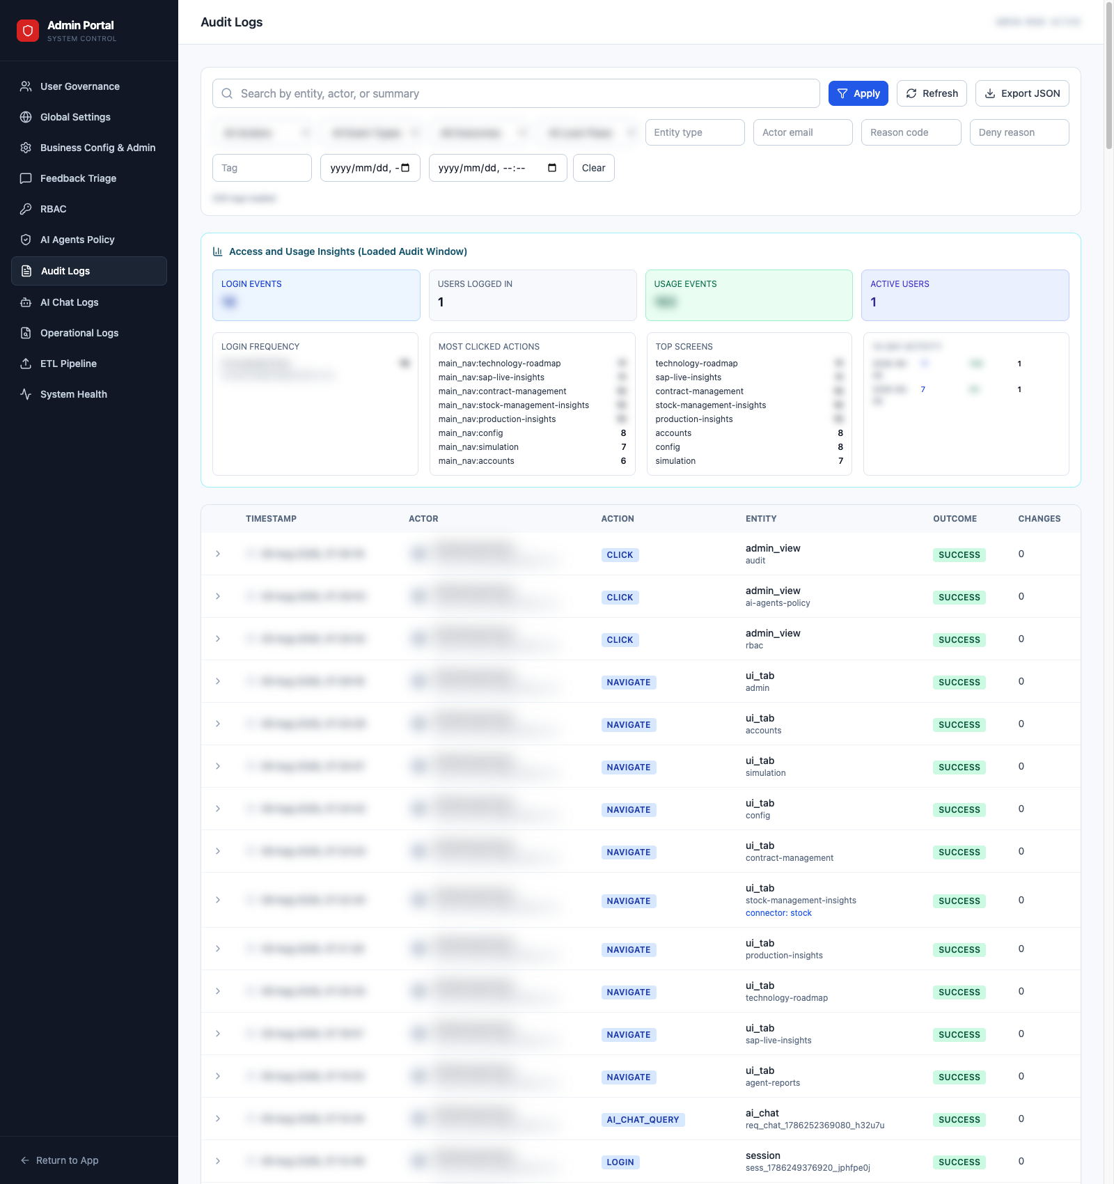Open the first date picker calendar icon
1114x1184 pixels.
point(406,168)
